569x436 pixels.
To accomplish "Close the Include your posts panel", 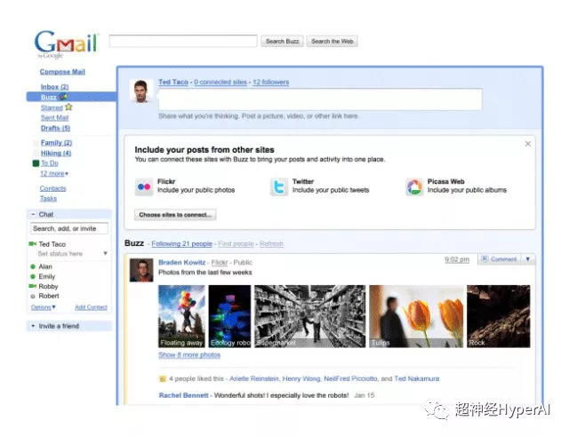I will (x=527, y=144).
